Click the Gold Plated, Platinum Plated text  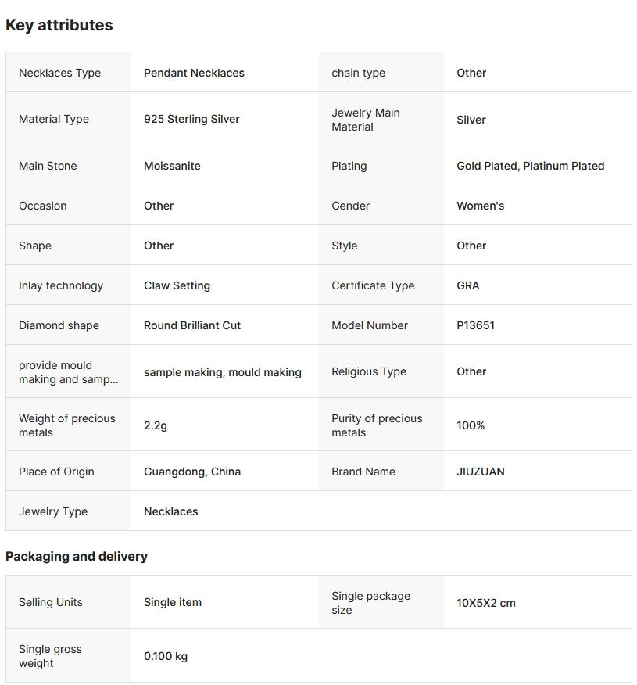tap(530, 166)
